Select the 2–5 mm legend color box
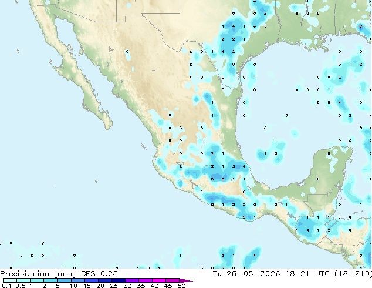The image size is (372, 288). (50, 280)
